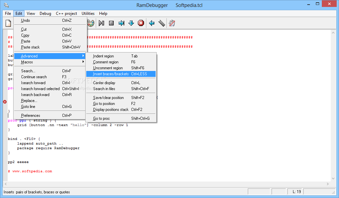339x198 pixels.
Task: Choose Goto line entry
Action: pos(50,107)
